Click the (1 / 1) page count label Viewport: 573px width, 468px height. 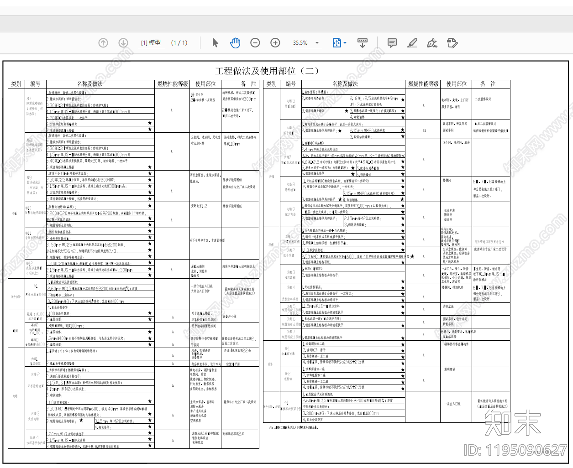[x=179, y=43]
